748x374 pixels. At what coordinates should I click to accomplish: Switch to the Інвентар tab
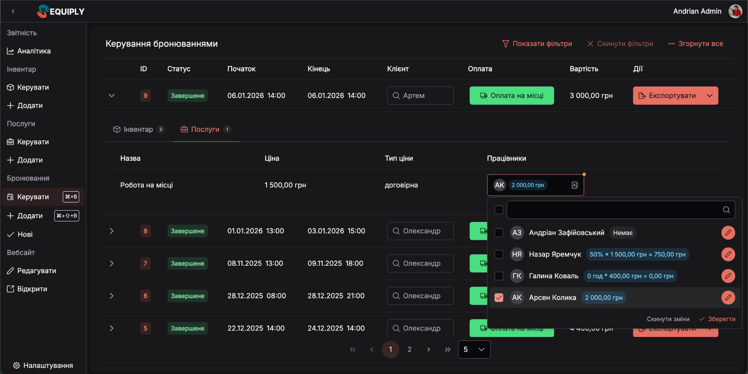click(138, 129)
